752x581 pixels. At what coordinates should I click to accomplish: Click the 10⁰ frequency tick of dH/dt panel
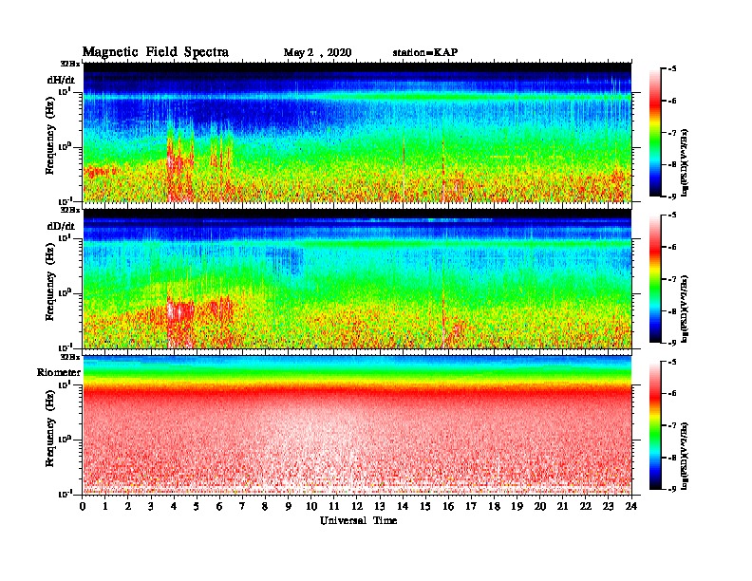tap(66, 147)
